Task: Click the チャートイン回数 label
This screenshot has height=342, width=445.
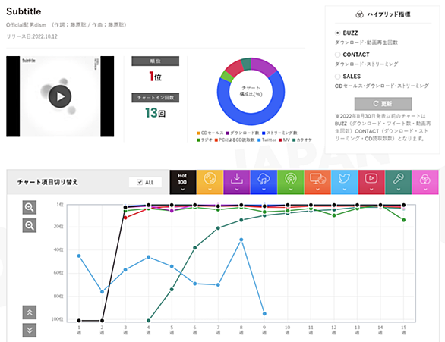Action: pos(155,98)
